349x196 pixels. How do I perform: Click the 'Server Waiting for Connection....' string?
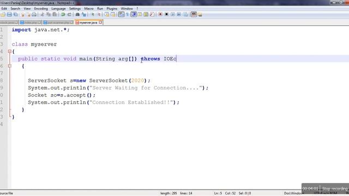(146, 88)
